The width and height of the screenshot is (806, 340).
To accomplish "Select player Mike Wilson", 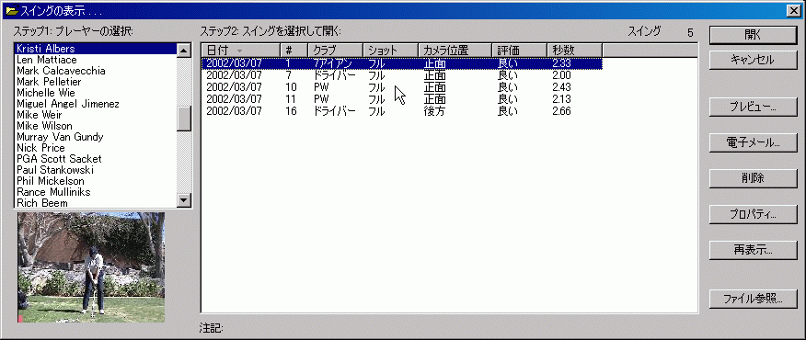I will pos(95,126).
